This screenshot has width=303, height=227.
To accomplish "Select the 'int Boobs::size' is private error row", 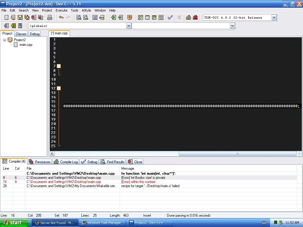I will coord(149,178).
